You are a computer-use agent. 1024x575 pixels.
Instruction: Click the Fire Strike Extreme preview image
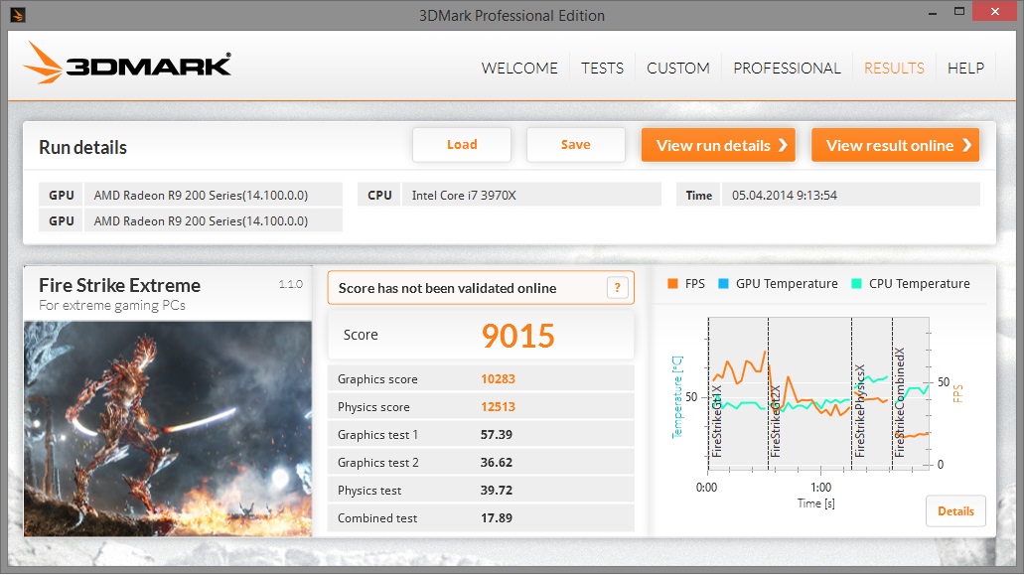[168, 428]
